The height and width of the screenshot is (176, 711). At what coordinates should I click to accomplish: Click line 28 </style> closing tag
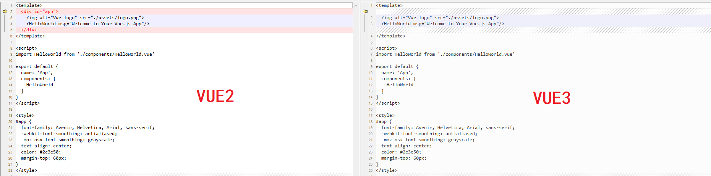(26, 170)
